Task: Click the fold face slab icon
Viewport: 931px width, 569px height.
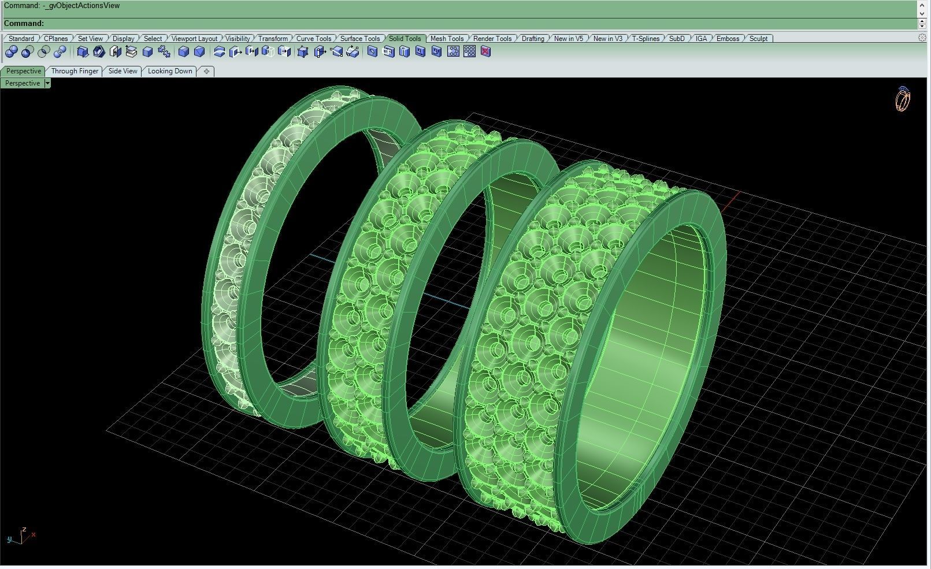Action: click(x=353, y=52)
